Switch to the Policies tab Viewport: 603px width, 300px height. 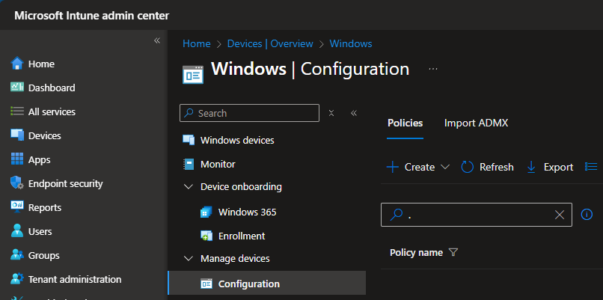click(405, 123)
